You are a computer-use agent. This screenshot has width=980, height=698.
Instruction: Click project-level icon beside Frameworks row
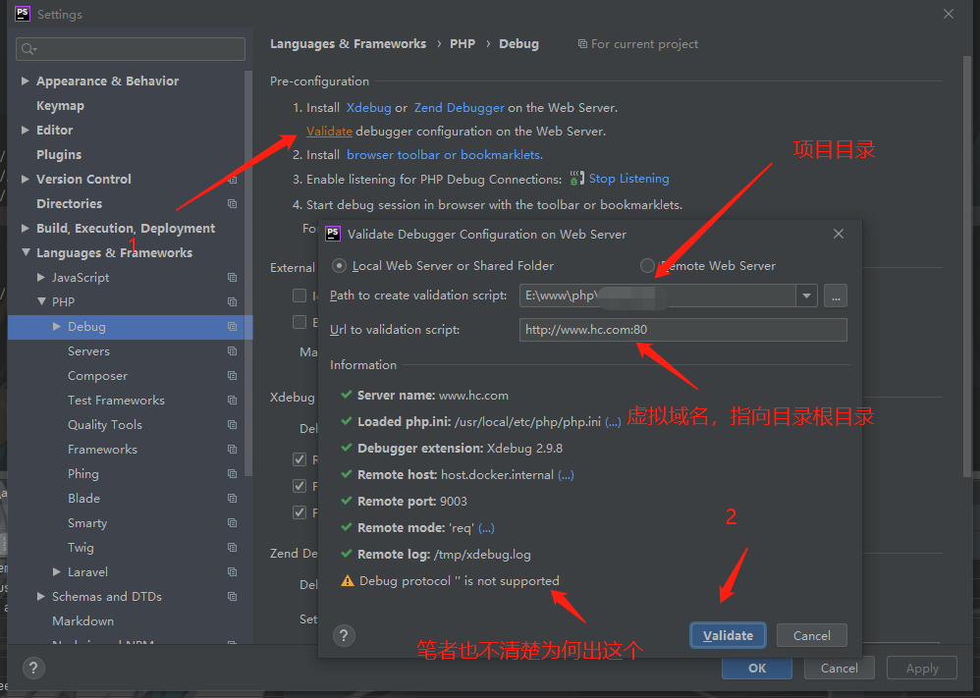(233, 450)
